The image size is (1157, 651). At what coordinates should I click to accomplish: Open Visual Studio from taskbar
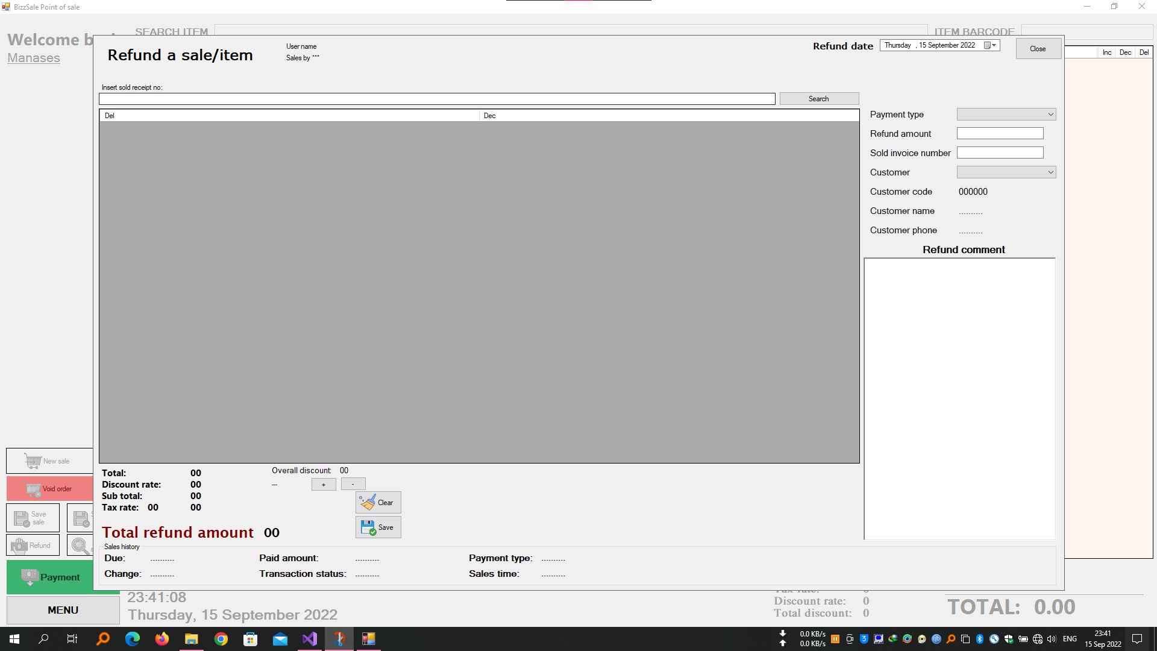pyautogui.click(x=309, y=639)
